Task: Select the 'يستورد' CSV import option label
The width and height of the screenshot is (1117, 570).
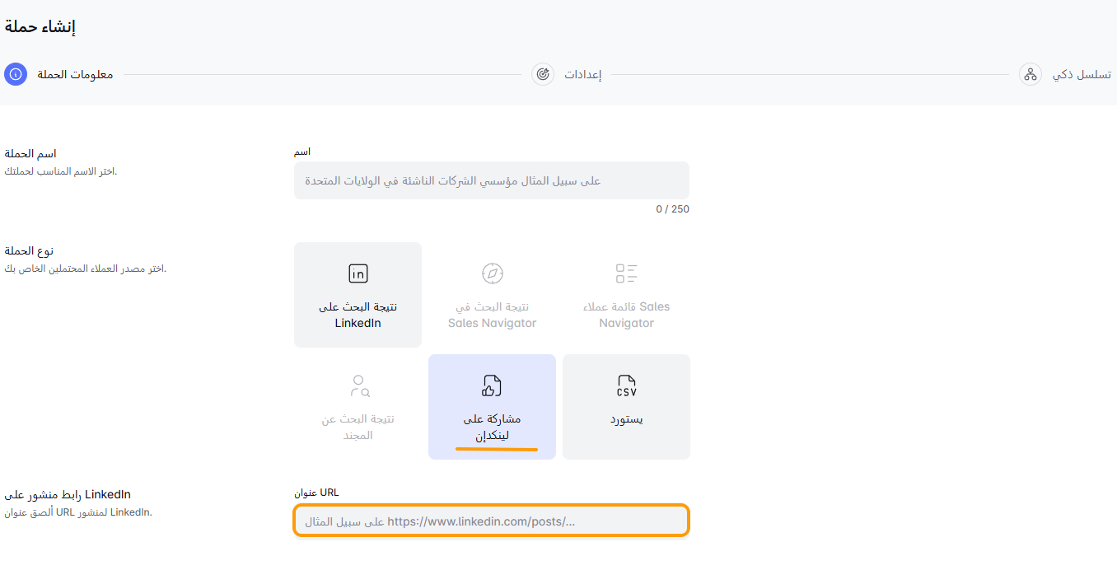Action: pyautogui.click(x=626, y=419)
